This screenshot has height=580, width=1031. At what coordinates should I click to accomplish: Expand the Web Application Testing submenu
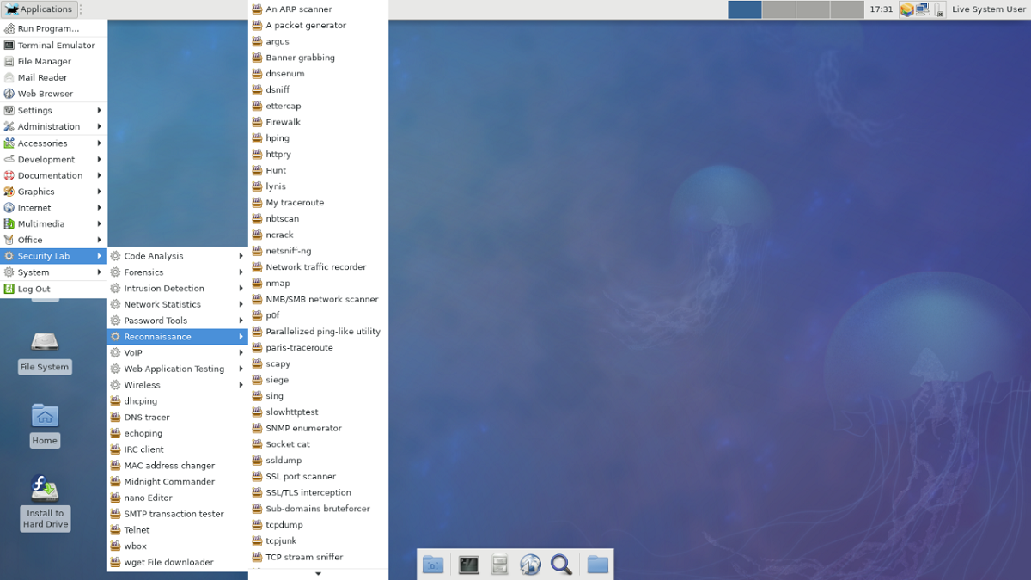[177, 369]
